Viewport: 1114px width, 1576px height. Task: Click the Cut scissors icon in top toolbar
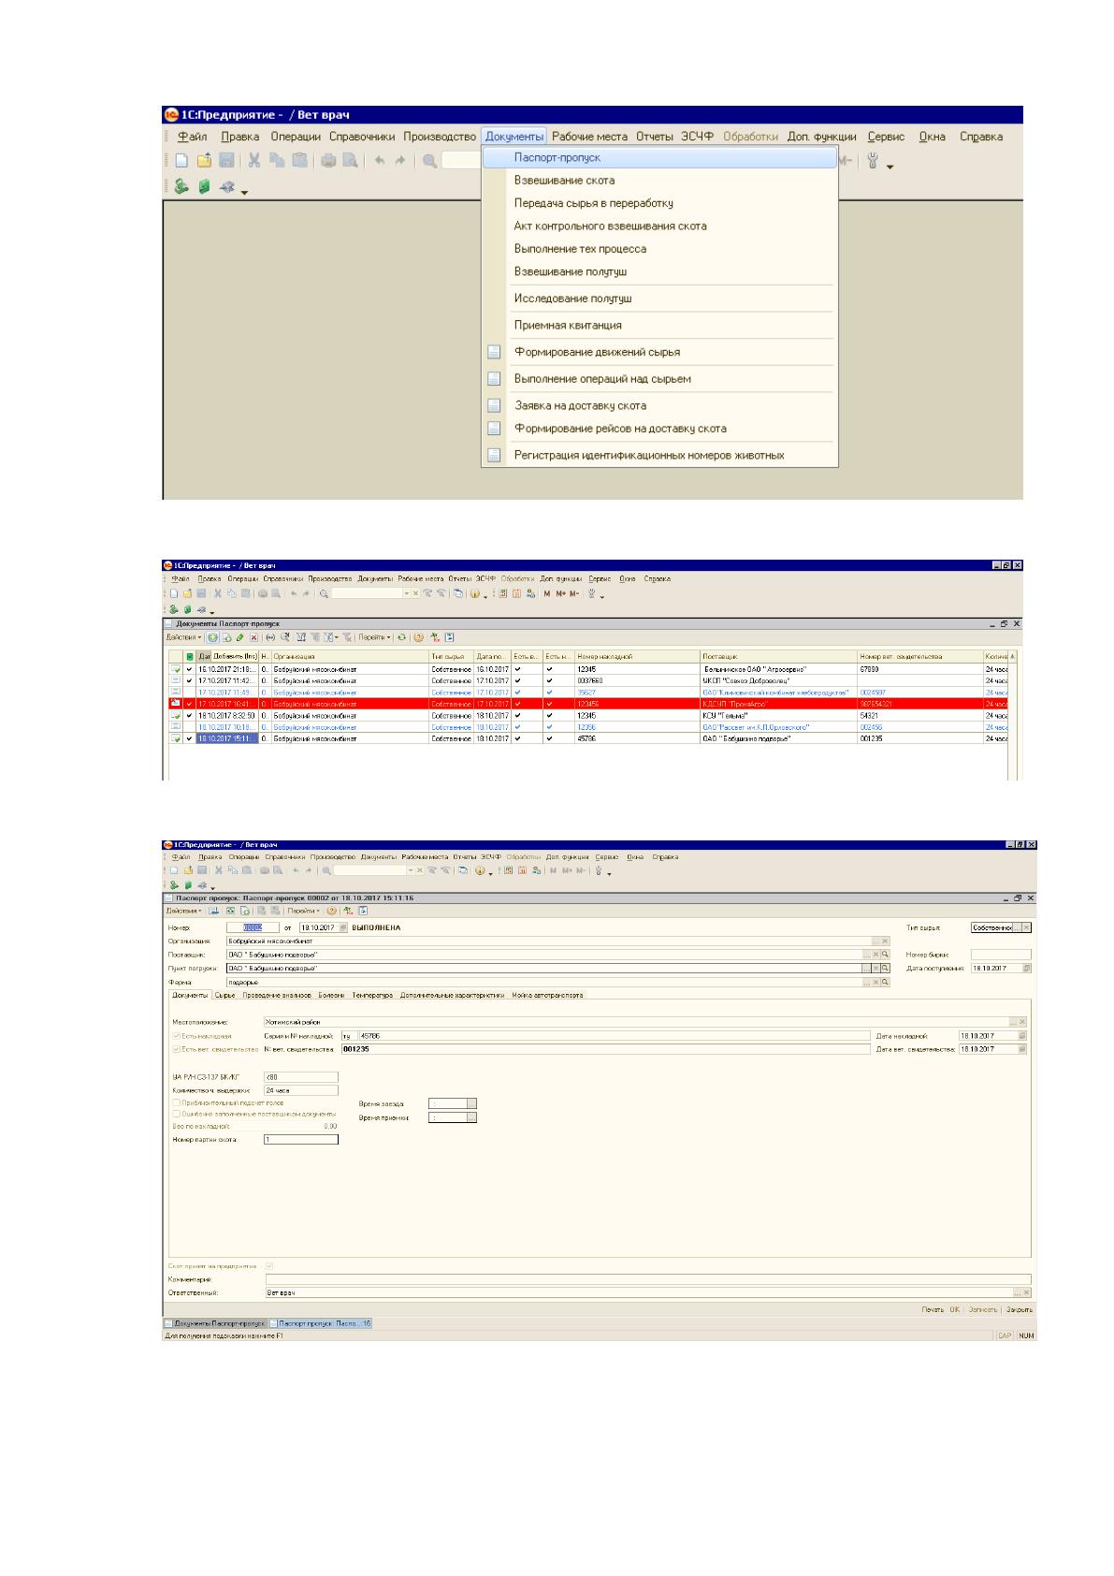[x=254, y=161]
